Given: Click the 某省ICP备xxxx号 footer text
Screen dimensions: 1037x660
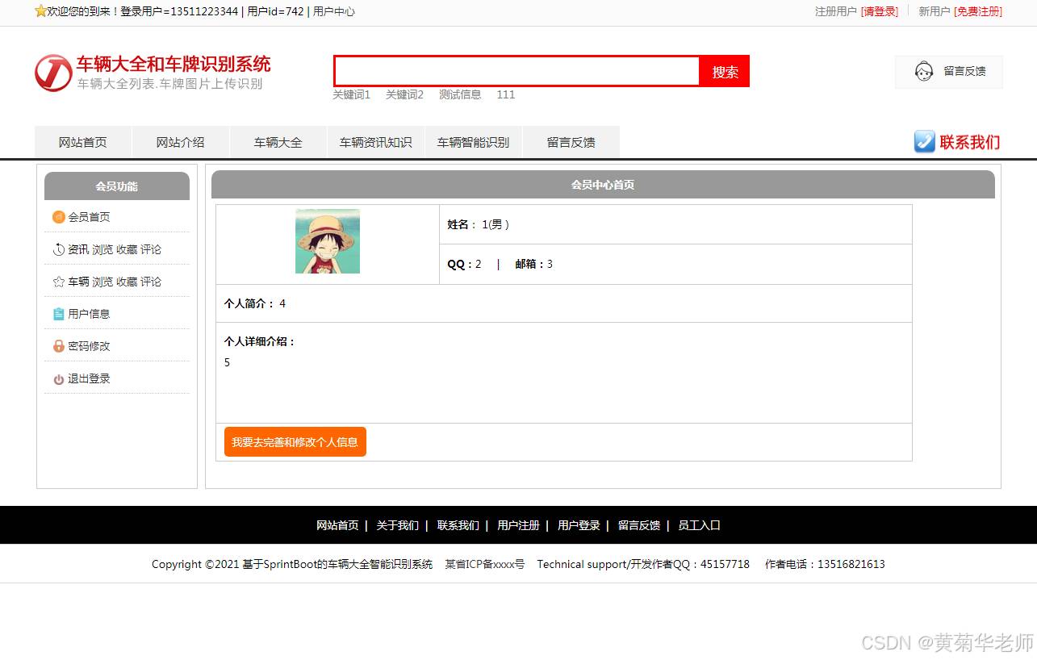Looking at the screenshot, I should pos(485,564).
